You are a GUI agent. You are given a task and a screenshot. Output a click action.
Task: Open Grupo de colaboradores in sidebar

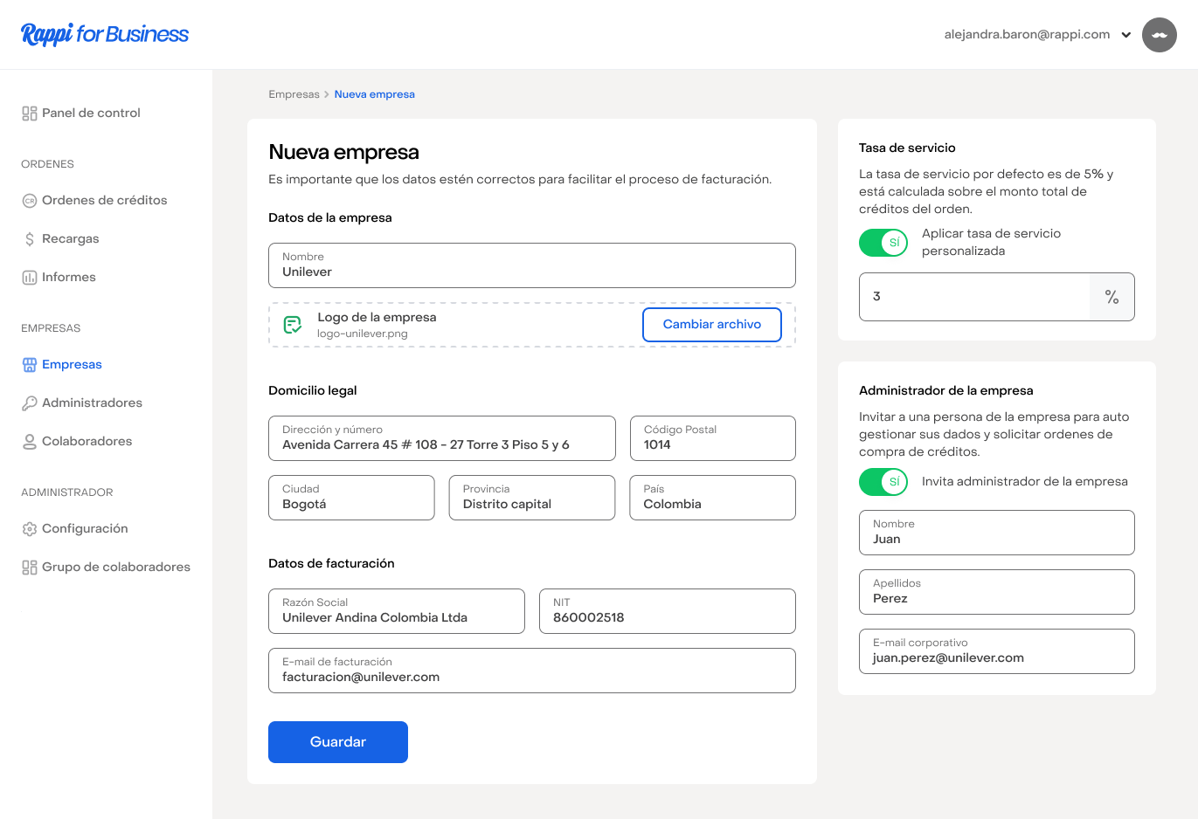[115, 568]
